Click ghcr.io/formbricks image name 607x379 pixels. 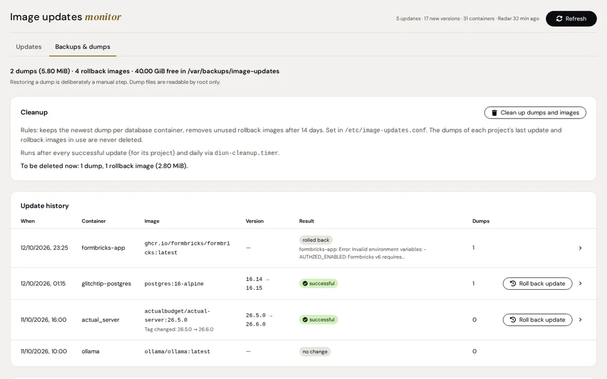(187, 248)
